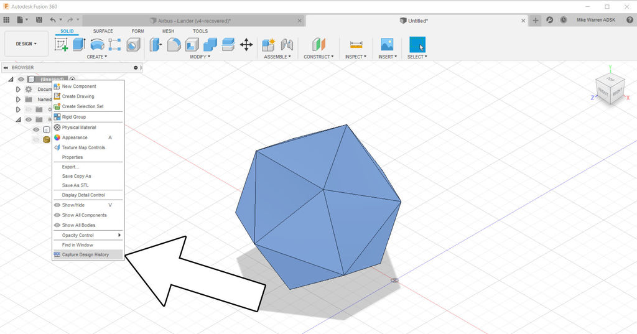
Task: Select the Hole tool icon
Action: coord(133,45)
